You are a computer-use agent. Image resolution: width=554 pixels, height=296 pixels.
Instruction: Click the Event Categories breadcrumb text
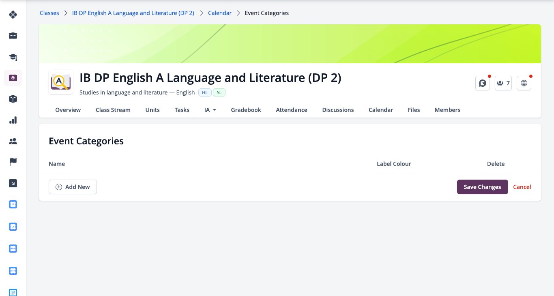(x=267, y=13)
